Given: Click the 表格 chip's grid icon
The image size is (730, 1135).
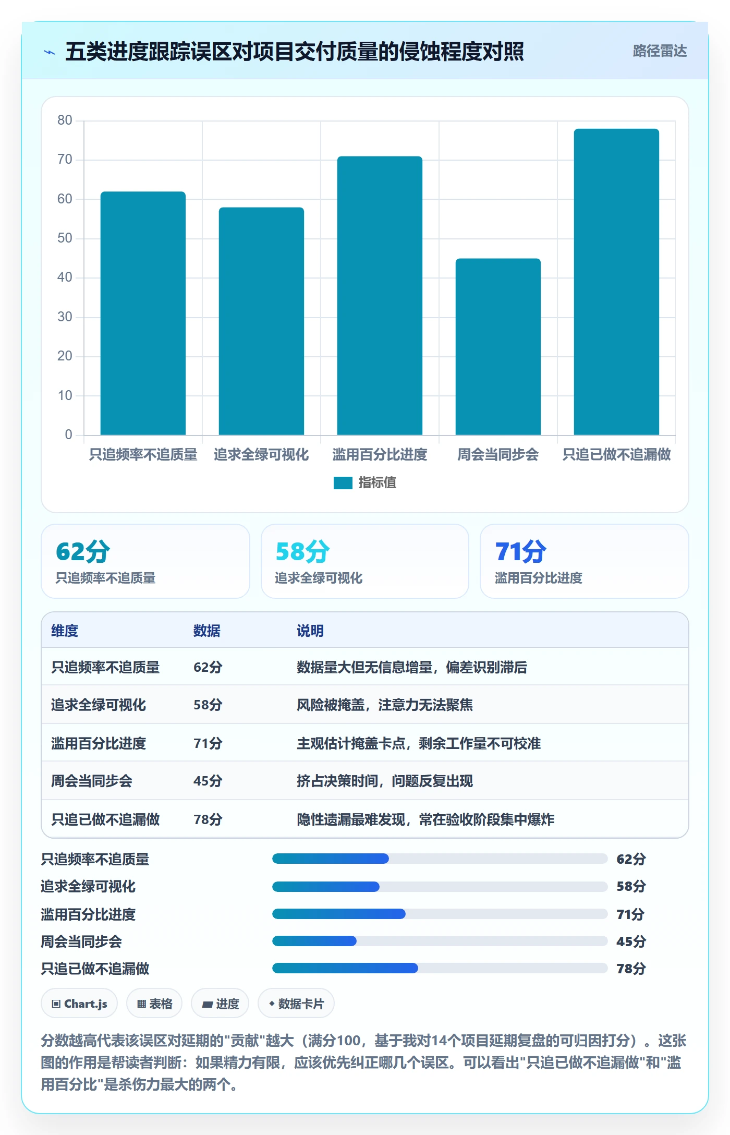Looking at the screenshot, I should (141, 1004).
